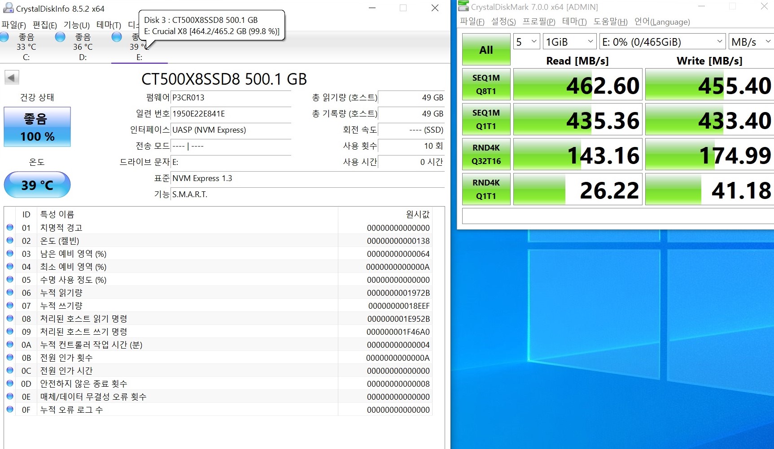Select the E: drive tab
This screenshot has height=449, width=774.
pyautogui.click(x=140, y=47)
